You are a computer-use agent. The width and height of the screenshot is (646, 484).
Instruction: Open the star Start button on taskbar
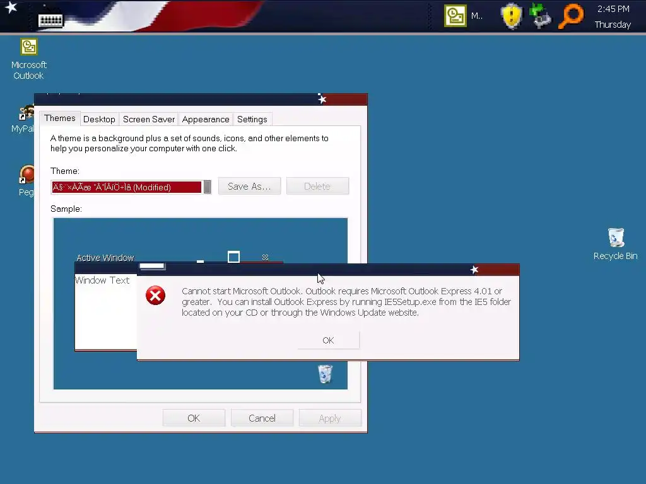click(10, 8)
